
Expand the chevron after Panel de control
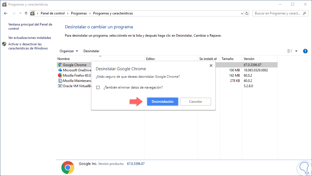tap(68, 13)
